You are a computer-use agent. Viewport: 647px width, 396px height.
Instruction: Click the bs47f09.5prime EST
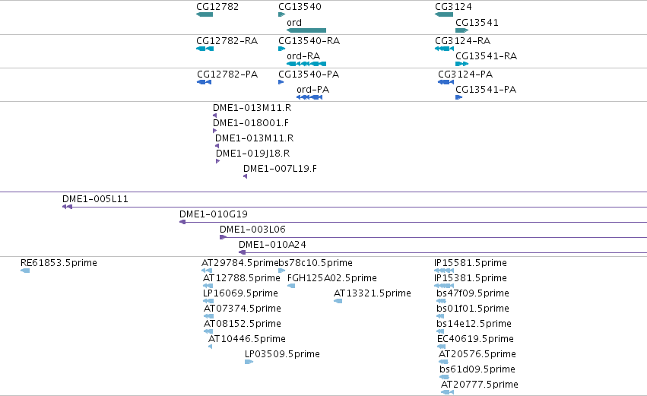pyautogui.click(x=442, y=301)
